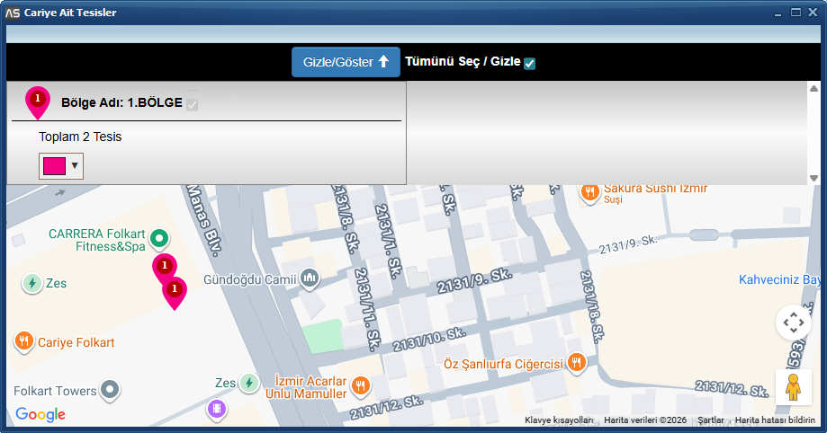Image resolution: width=827 pixels, height=433 pixels.
Task: Click the Street View pegman icon
Action: click(793, 386)
